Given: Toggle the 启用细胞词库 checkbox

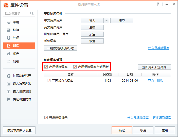Looking at the screenshot, I should click(x=46, y=67).
